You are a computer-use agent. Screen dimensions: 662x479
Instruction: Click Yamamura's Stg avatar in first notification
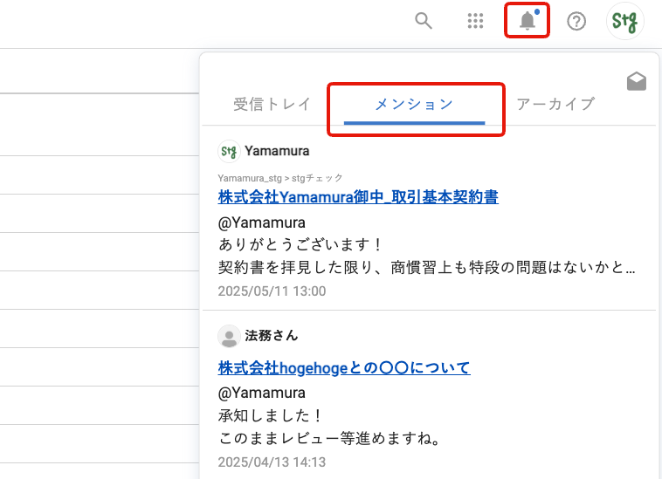pyautogui.click(x=229, y=151)
